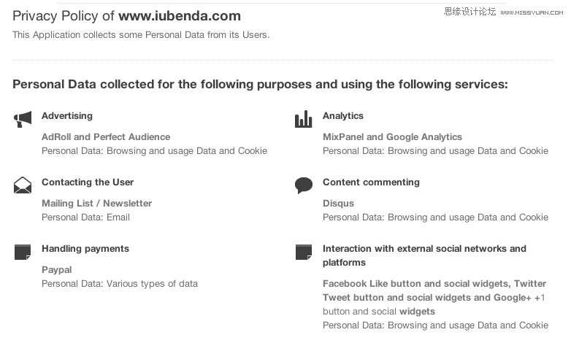
Task: Open the AdRoll and Perfect Audience entry
Action: (106, 137)
